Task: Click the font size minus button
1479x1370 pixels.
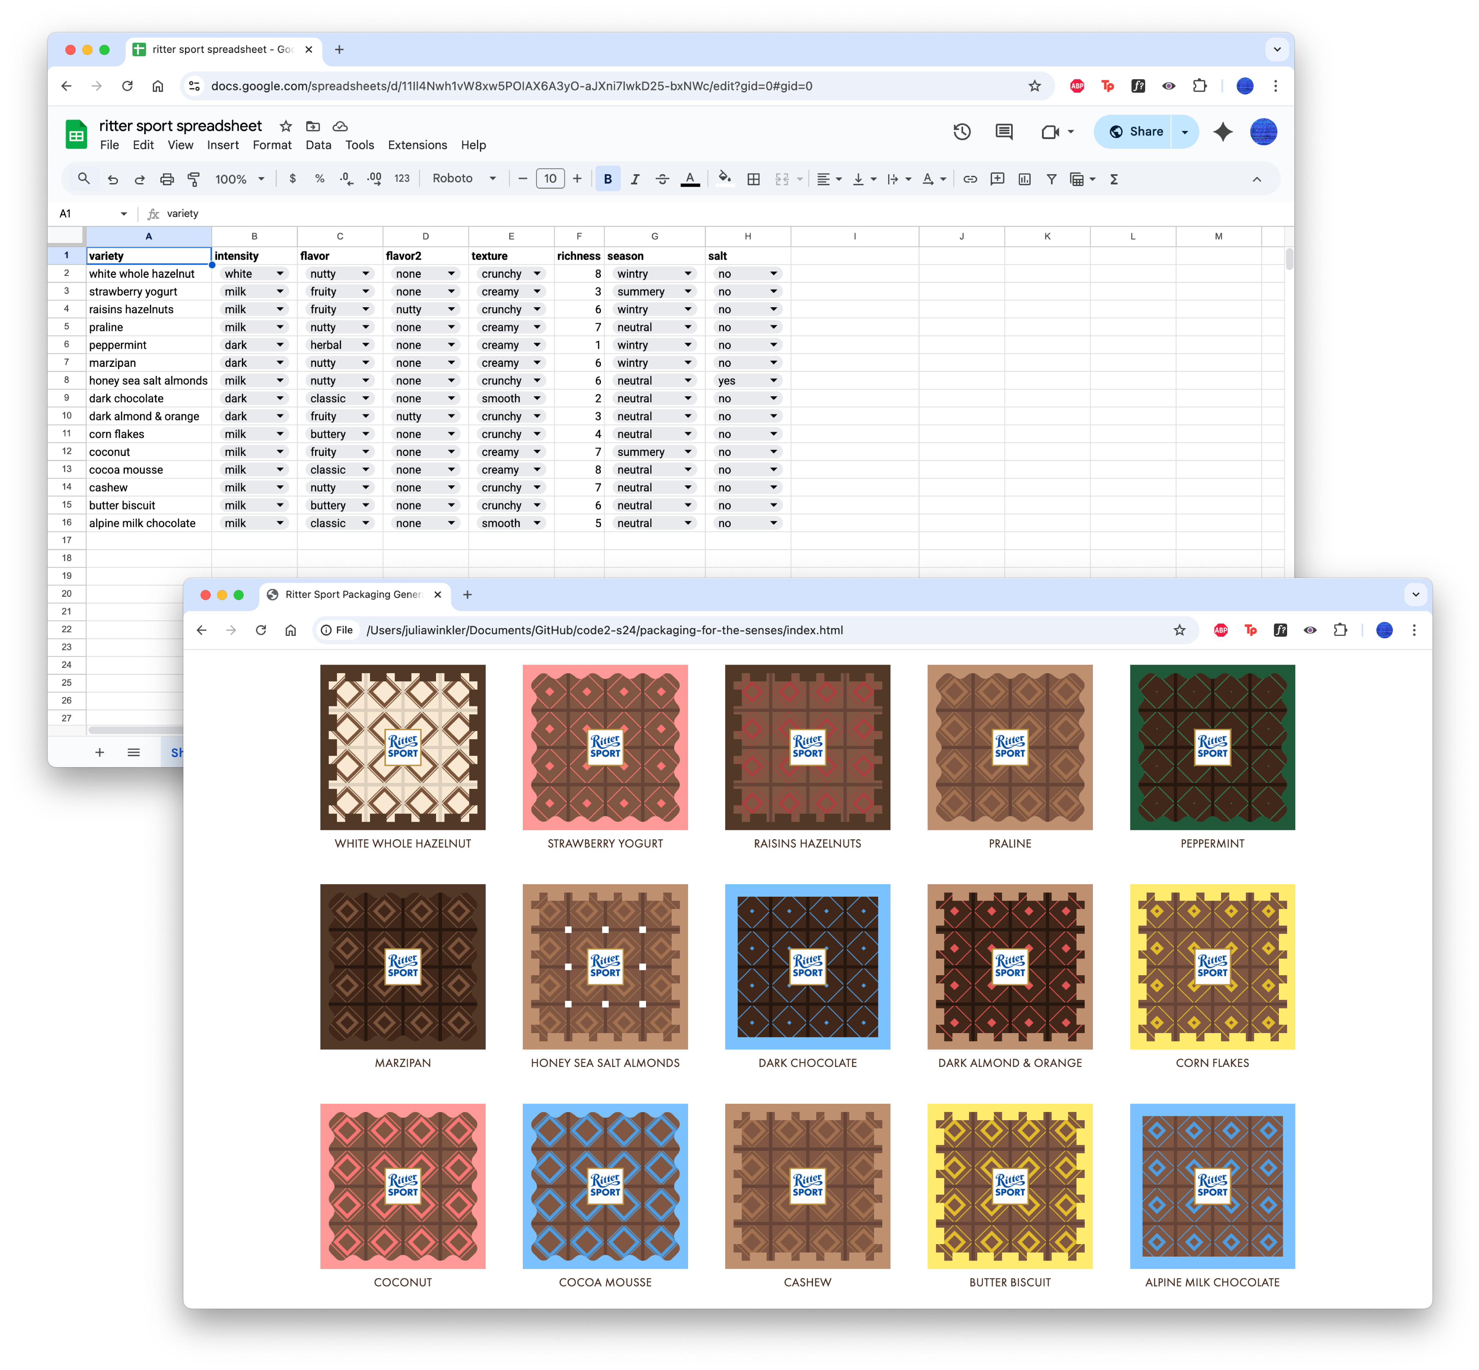Action: pyautogui.click(x=522, y=179)
